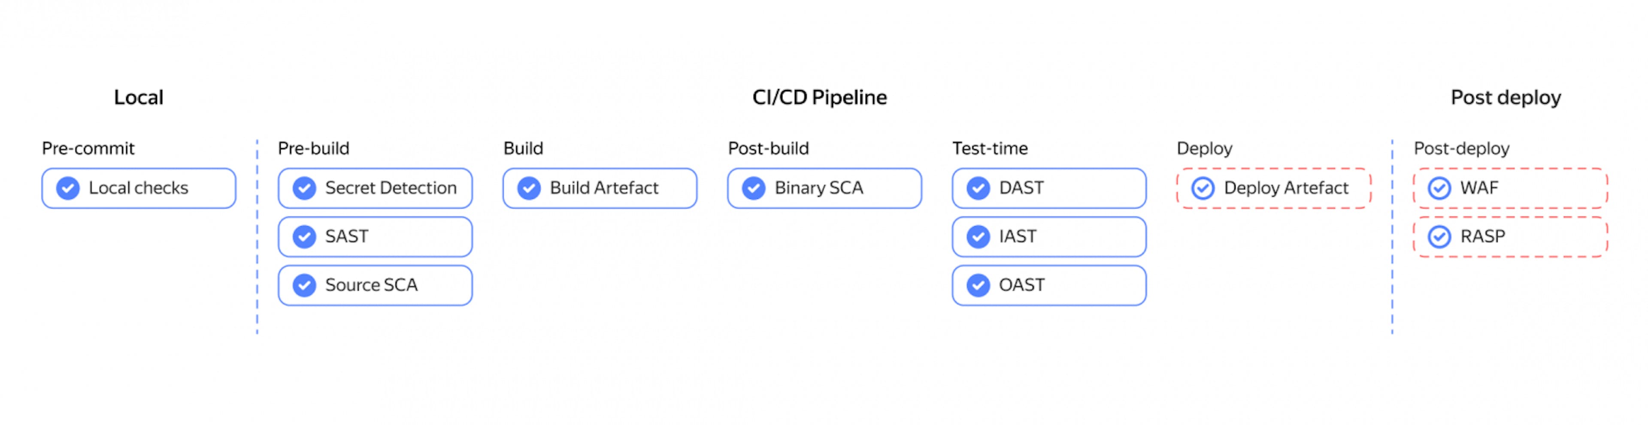Select the dashed RASP box
The height and width of the screenshot is (425, 1648).
point(1511,236)
